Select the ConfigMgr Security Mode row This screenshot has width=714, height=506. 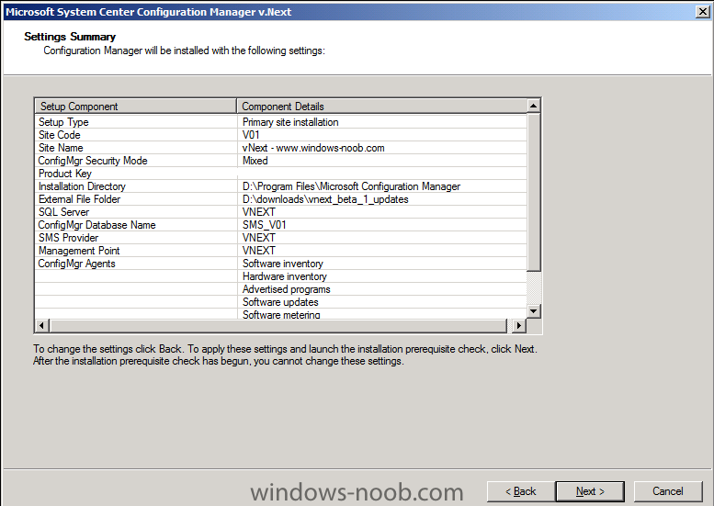click(281, 161)
